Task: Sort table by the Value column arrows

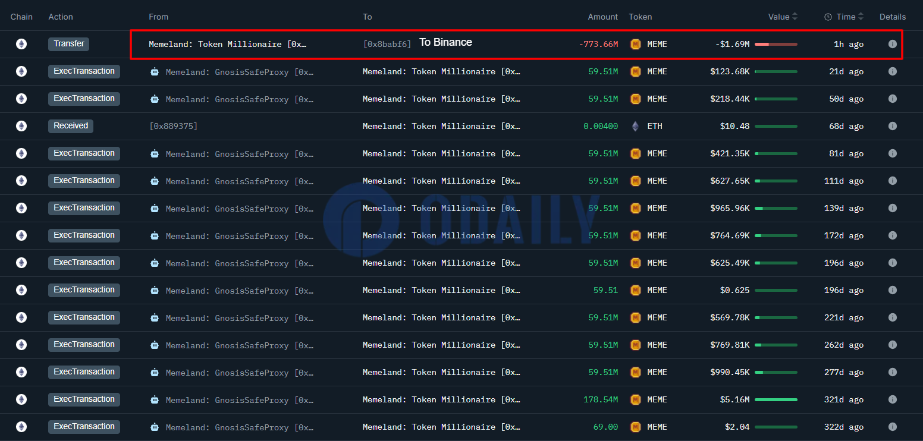Action: [x=795, y=17]
